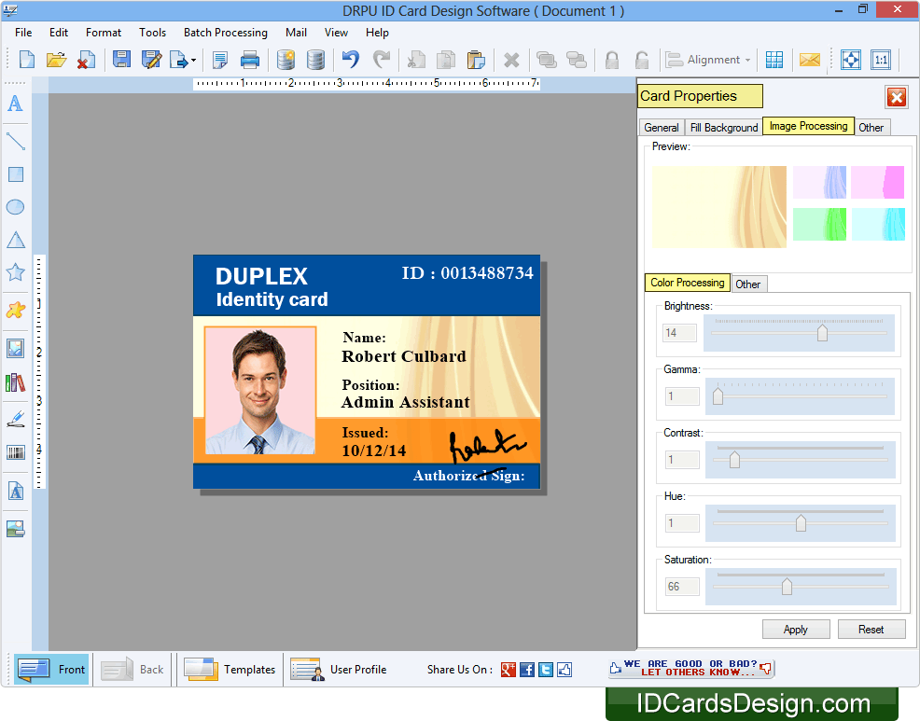The width and height of the screenshot is (920, 721).
Task: Open the email envelope icon on the toolbar
Action: [x=810, y=59]
